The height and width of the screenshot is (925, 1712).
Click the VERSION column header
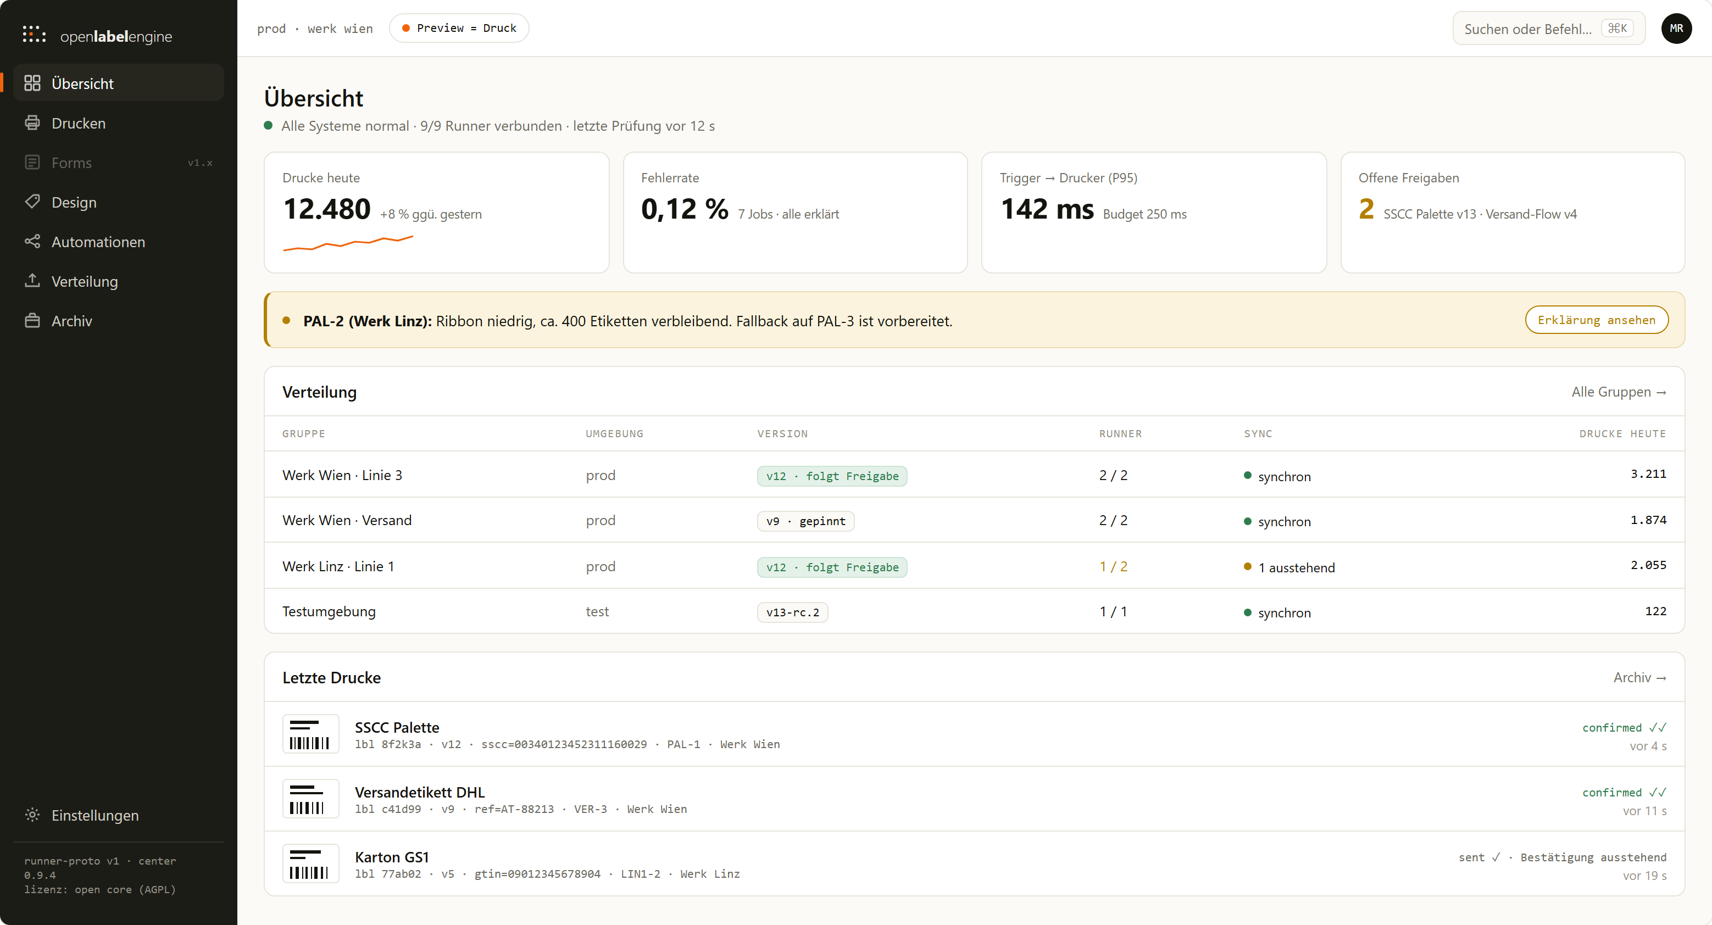click(782, 433)
